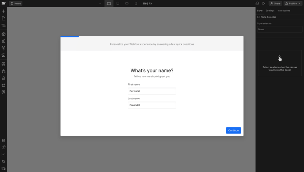Open the Logic flows icon
This screenshot has height=172, width=304.
tap(3, 71)
